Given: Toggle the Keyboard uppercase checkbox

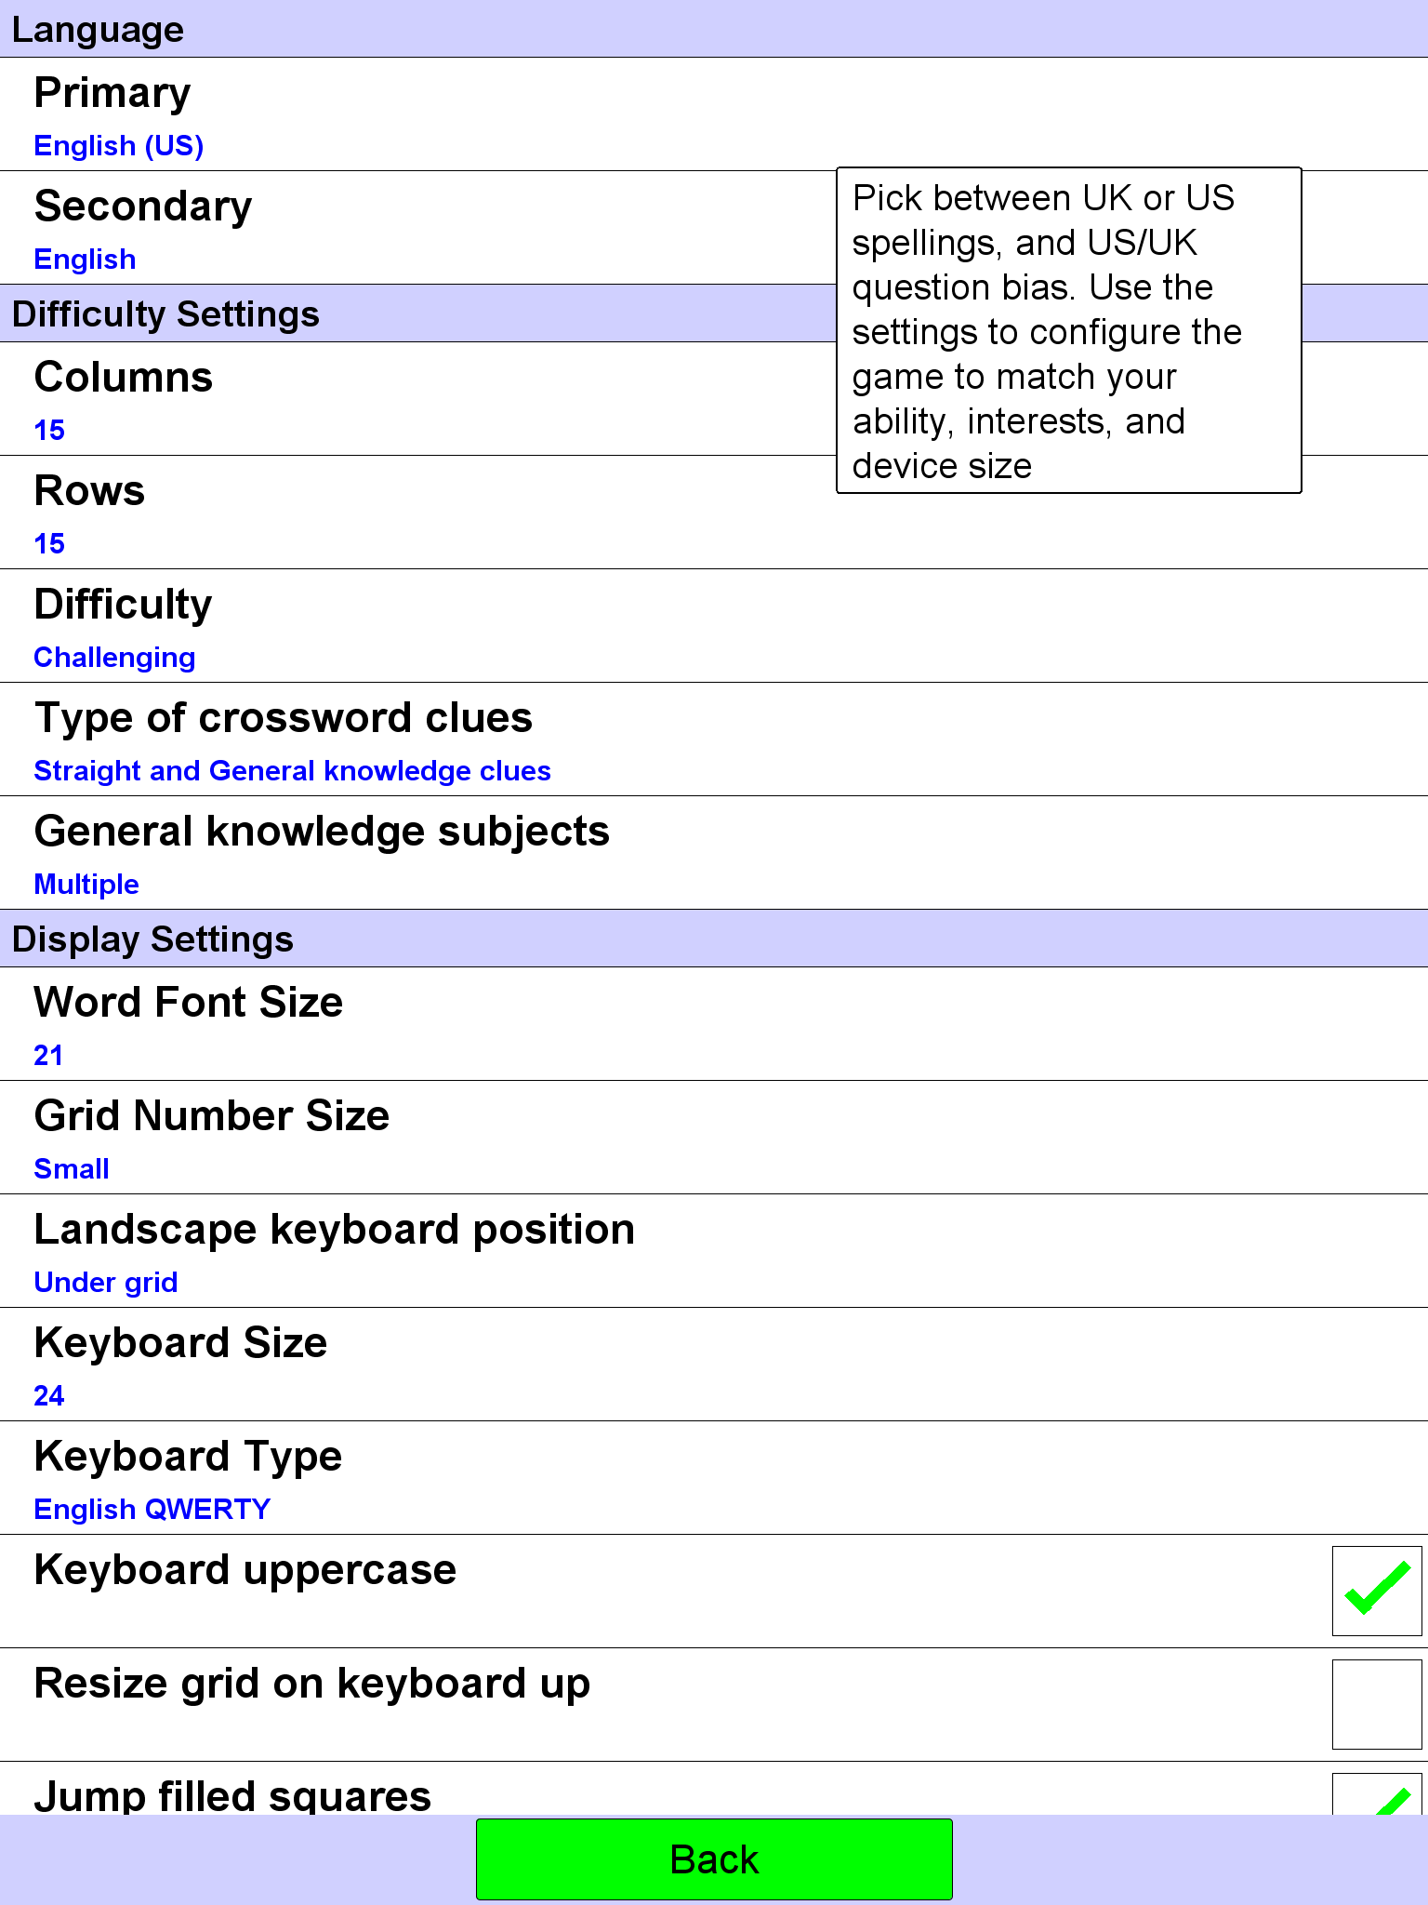Looking at the screenshot, I should click(x=1376, y=1591).
